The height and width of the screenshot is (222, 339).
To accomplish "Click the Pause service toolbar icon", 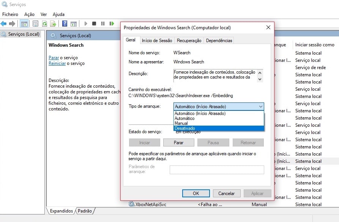I will (x=103, y=24).
